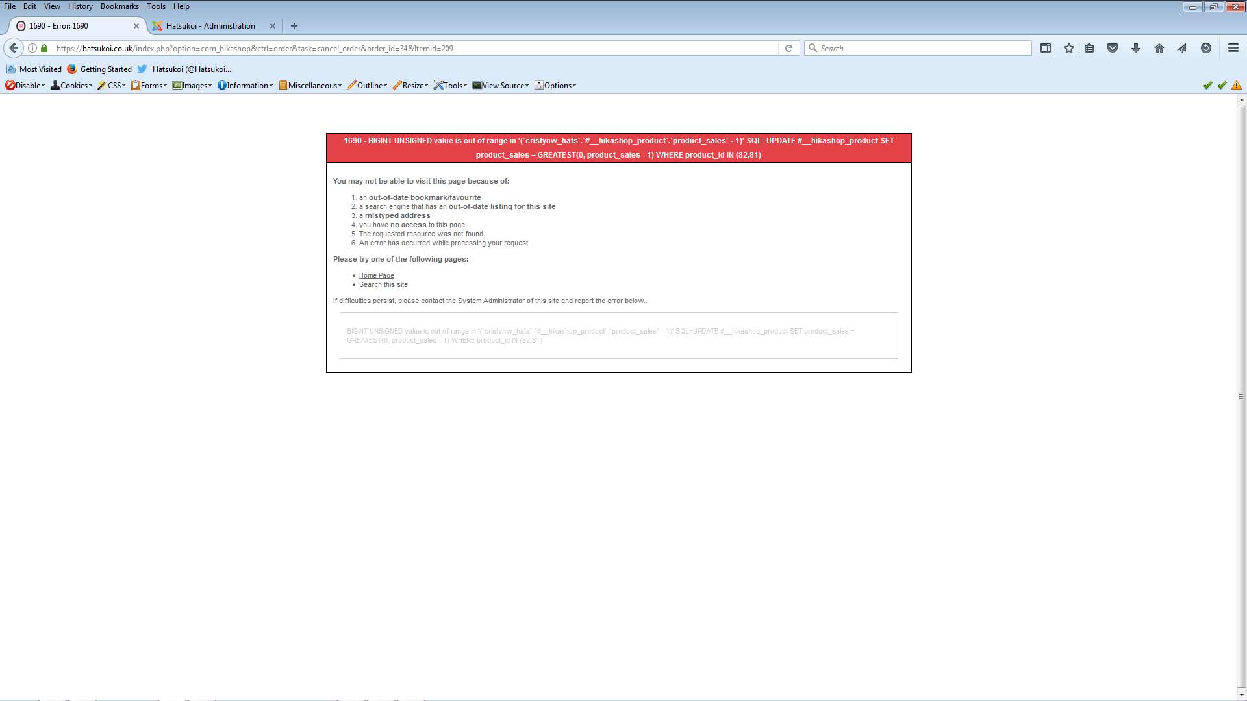
Task: Click the back navigation arrow
Action: pyautogui.click(x=14, y=48)
